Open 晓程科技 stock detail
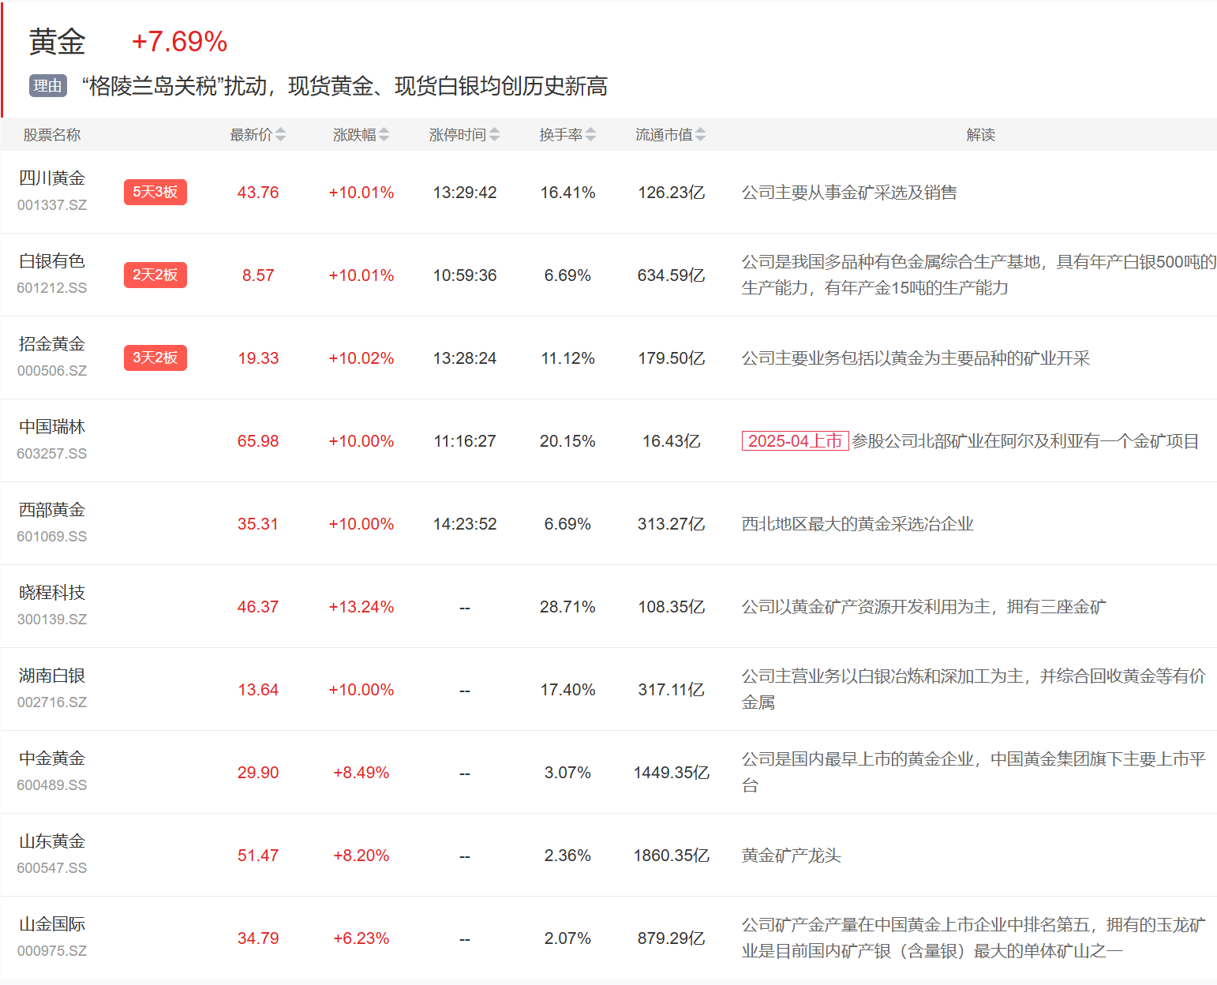 click(52, 593)
